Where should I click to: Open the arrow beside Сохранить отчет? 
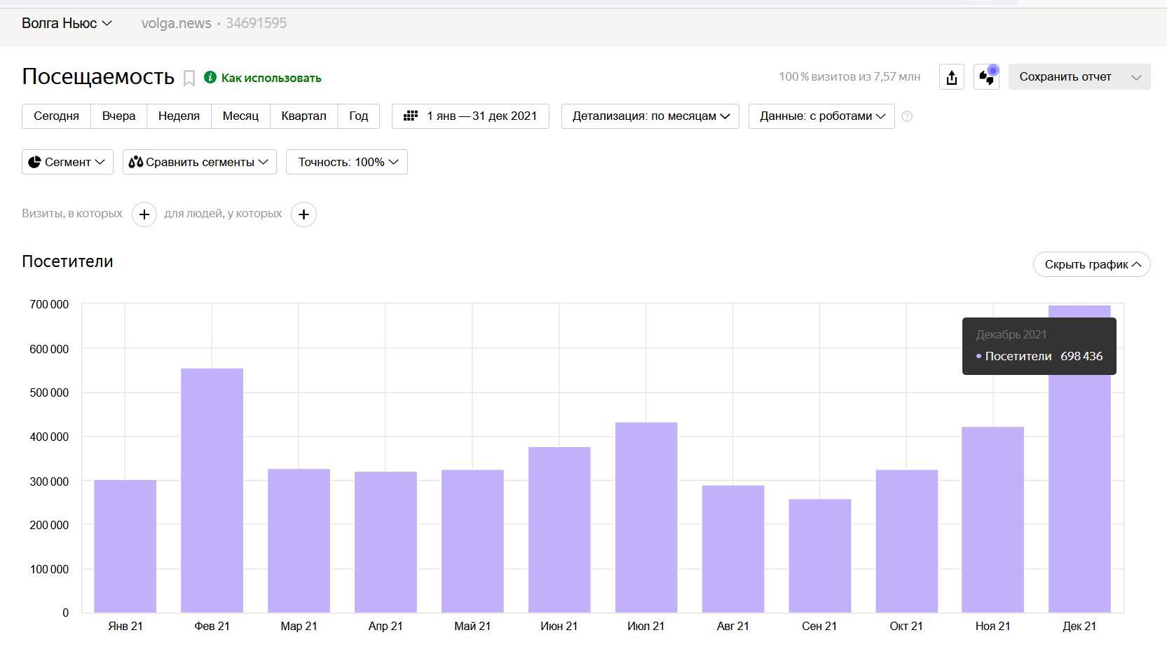1137,77
